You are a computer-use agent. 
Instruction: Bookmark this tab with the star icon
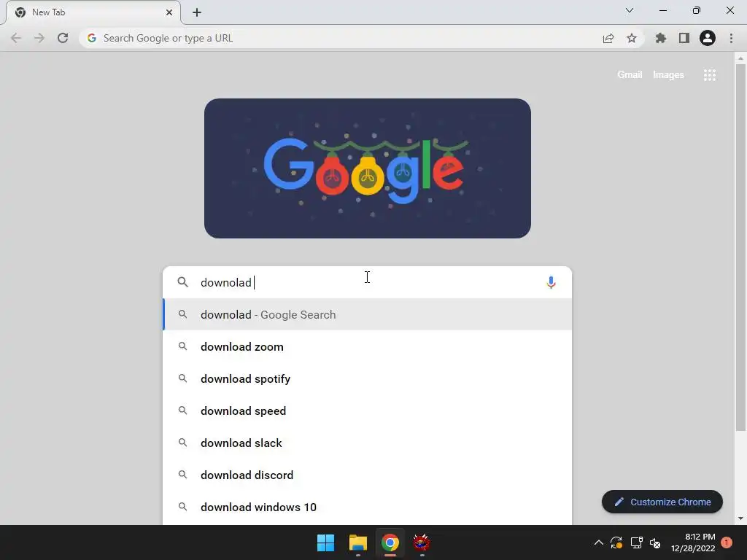[632, 38]
